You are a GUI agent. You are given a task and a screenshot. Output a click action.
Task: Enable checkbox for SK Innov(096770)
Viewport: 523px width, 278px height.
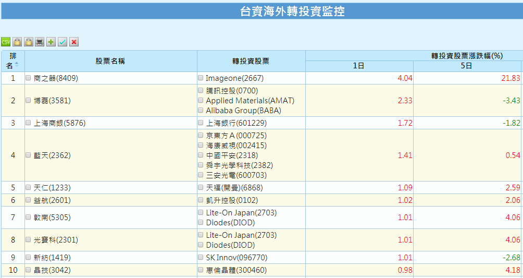201,257
